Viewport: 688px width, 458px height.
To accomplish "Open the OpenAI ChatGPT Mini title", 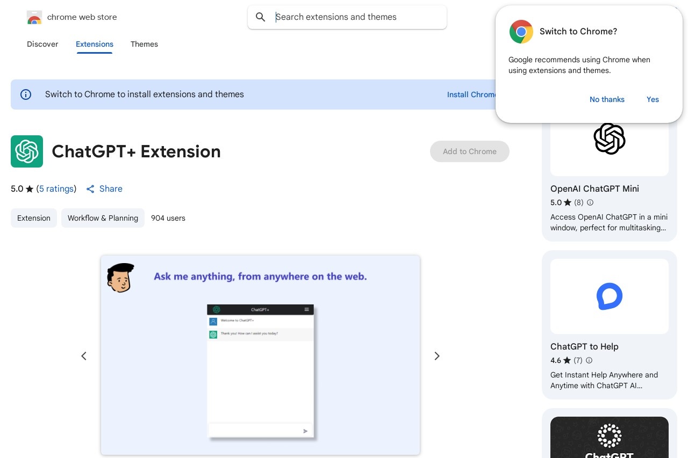I will coord(594,189).
